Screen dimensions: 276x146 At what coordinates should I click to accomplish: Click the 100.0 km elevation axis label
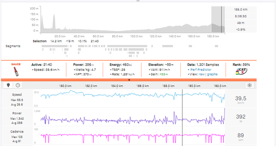(x=136, y=36)
